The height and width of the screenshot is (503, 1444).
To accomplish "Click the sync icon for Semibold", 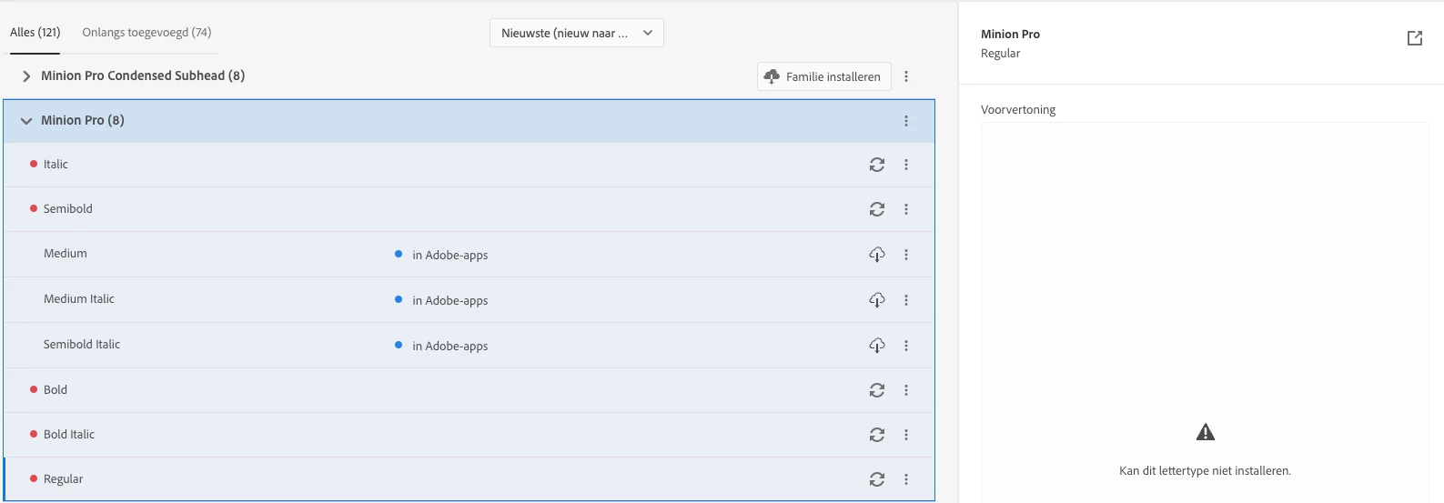I will point(876,209).
